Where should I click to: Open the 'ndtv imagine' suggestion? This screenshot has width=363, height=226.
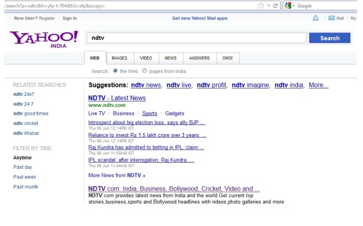[x=250, y=85]
